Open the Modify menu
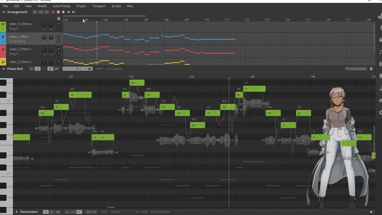The image size is (382, 215). pyautogui.click(x=42, y=6)
